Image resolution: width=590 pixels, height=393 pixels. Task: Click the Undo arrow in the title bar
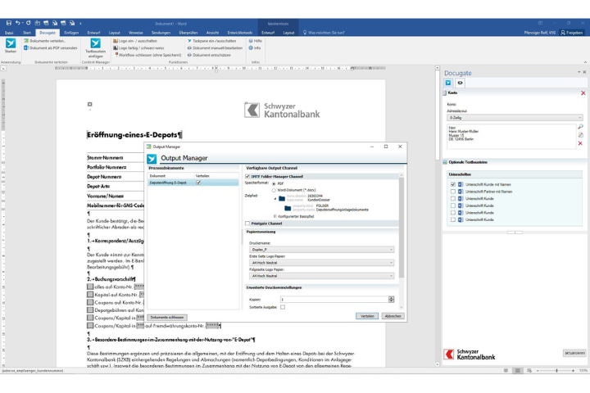pyautogui.click(x=17, y=23)
